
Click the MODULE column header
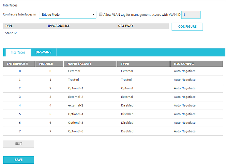tap(46, 64)
